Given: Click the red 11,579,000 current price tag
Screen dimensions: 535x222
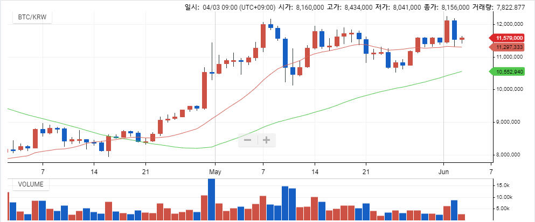Looking at the screenshot, I should point(509,38).
